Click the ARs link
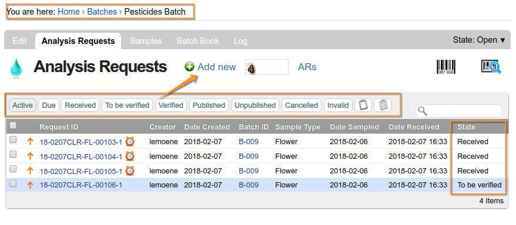Screen dimensions: 516x225 pyautogui.click(x=307, y=67)
